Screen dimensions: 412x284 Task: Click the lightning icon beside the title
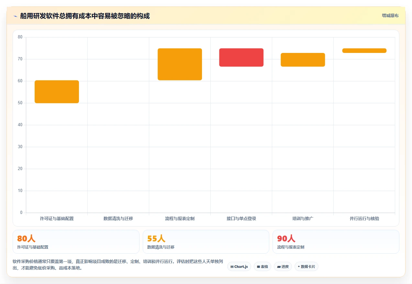click(15, 16)
